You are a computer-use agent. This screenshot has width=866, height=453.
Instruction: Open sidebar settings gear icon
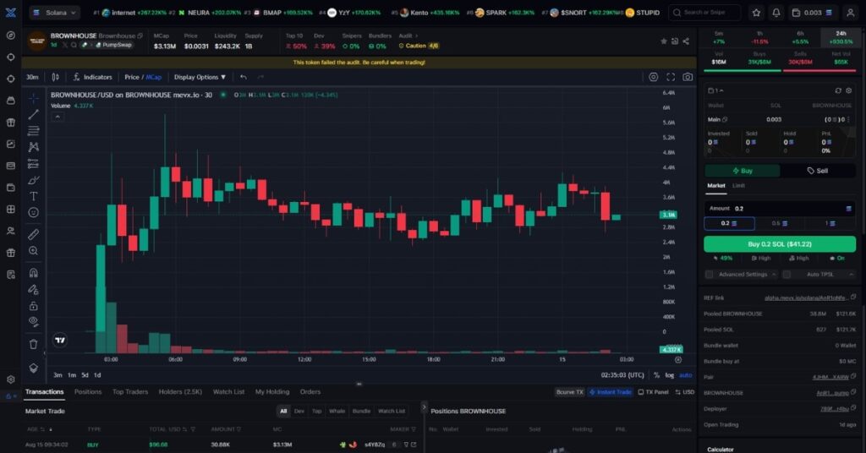(10, 379)
